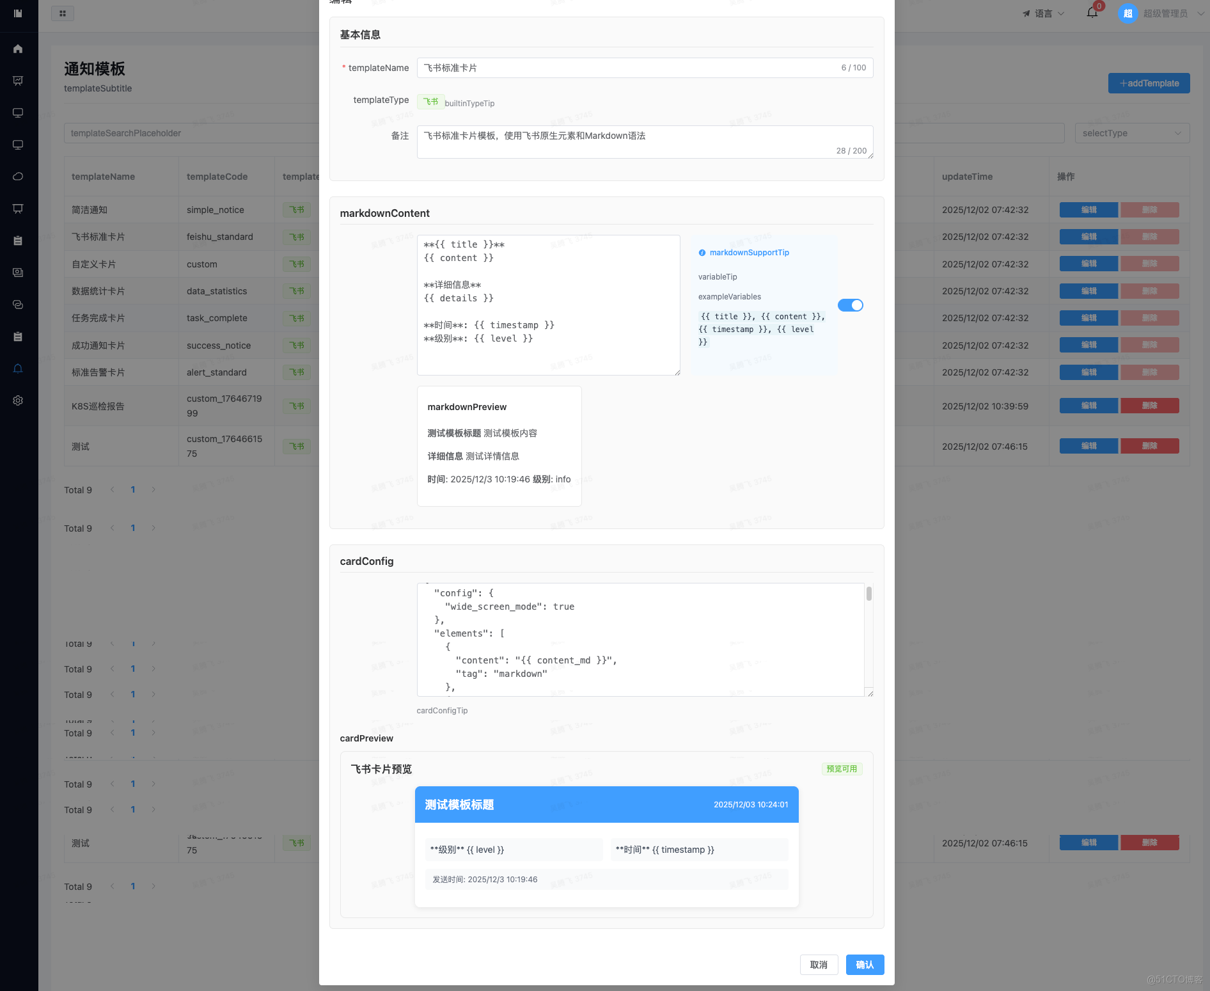Open the chart presentation sidebar icon
The image size is (1210, 991).
pyautogui.click(x=18, y=81)
